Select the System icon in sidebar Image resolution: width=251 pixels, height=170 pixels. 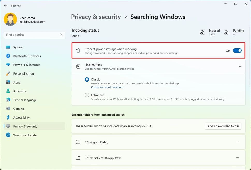[9, 47]
